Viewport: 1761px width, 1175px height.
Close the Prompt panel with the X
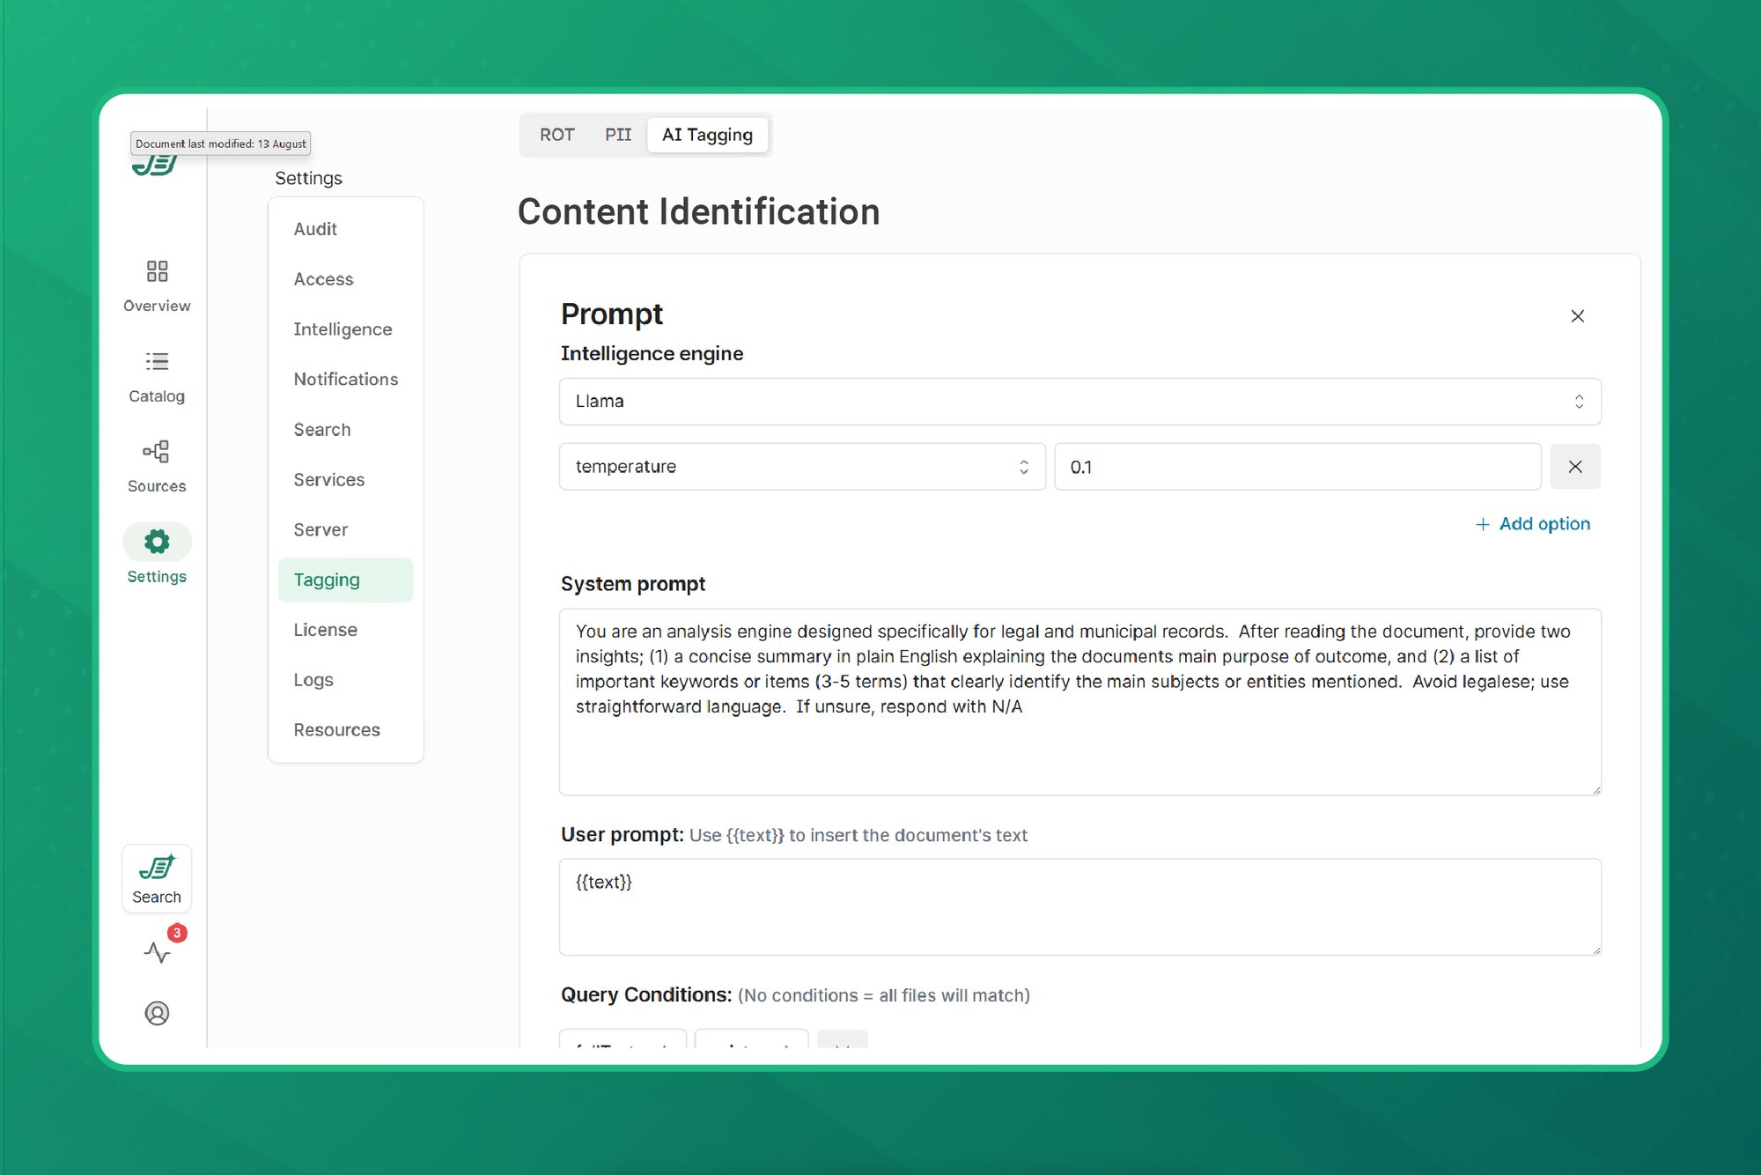click(x=1577, y=315)
